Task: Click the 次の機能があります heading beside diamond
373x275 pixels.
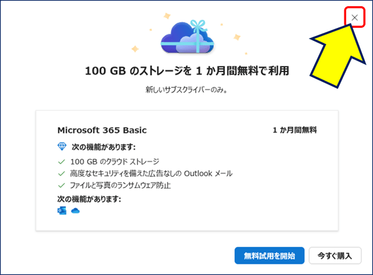Action: (103, 147)
